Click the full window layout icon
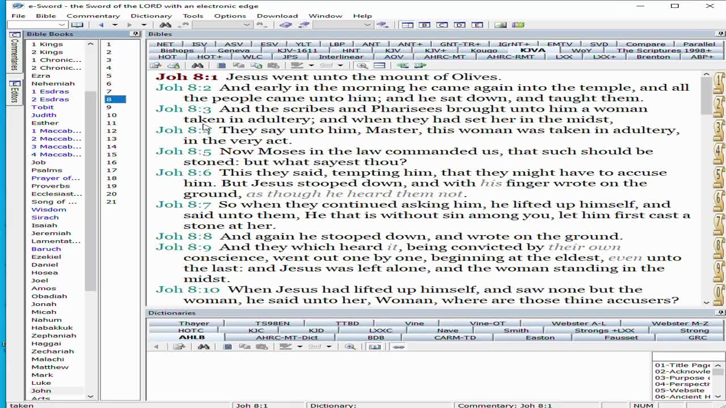The width and height of the screenshot is (726, 408). [407, 25]
